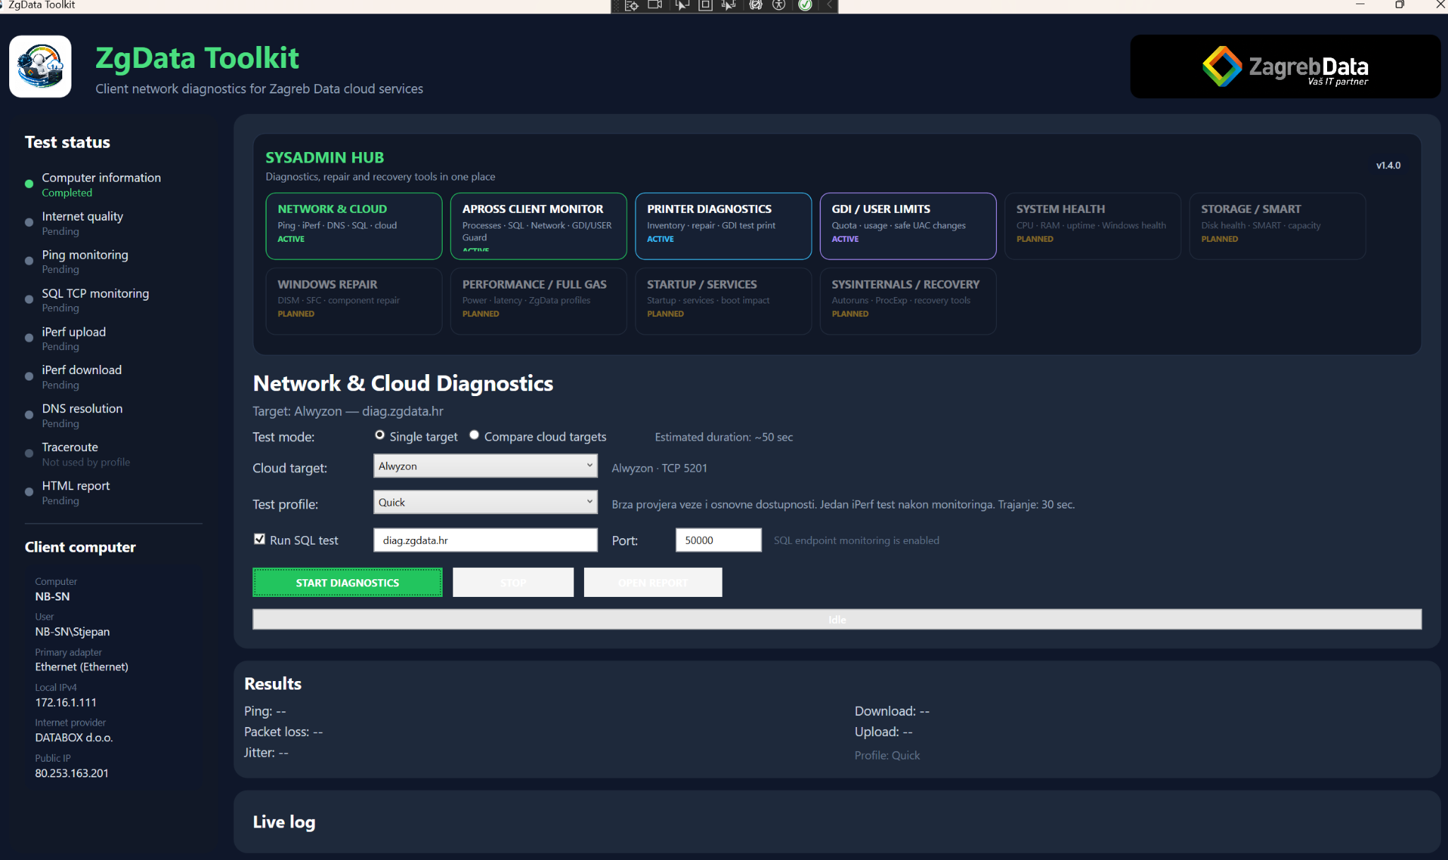The image size is (1448, 860).
Task: Click status dot next to iPerf download
Action: click(29, 376)
